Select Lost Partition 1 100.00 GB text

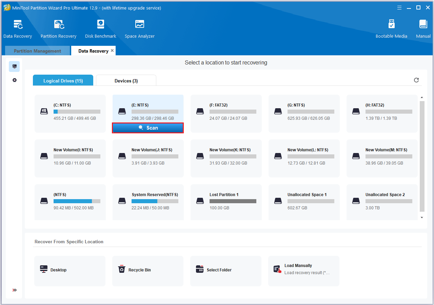(x=219, y=208)
